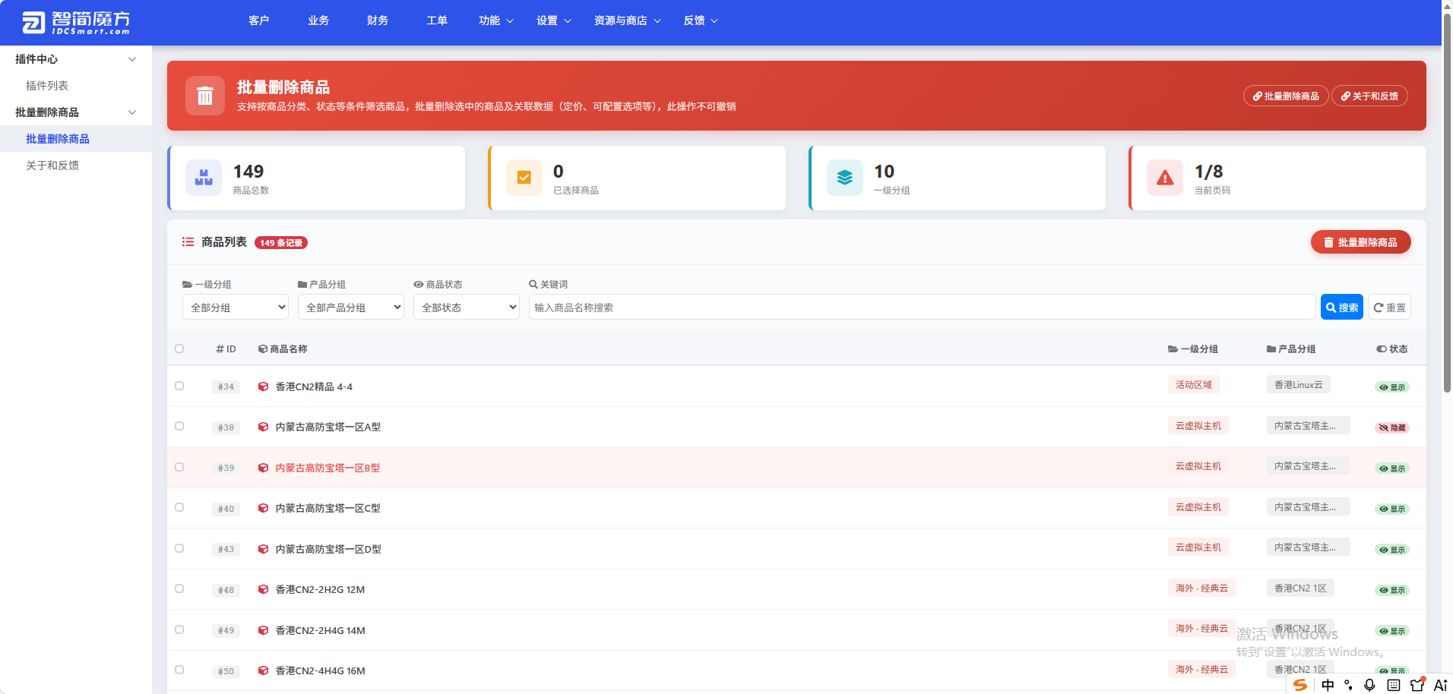Open the 财务 menu

tap(378, 21)
